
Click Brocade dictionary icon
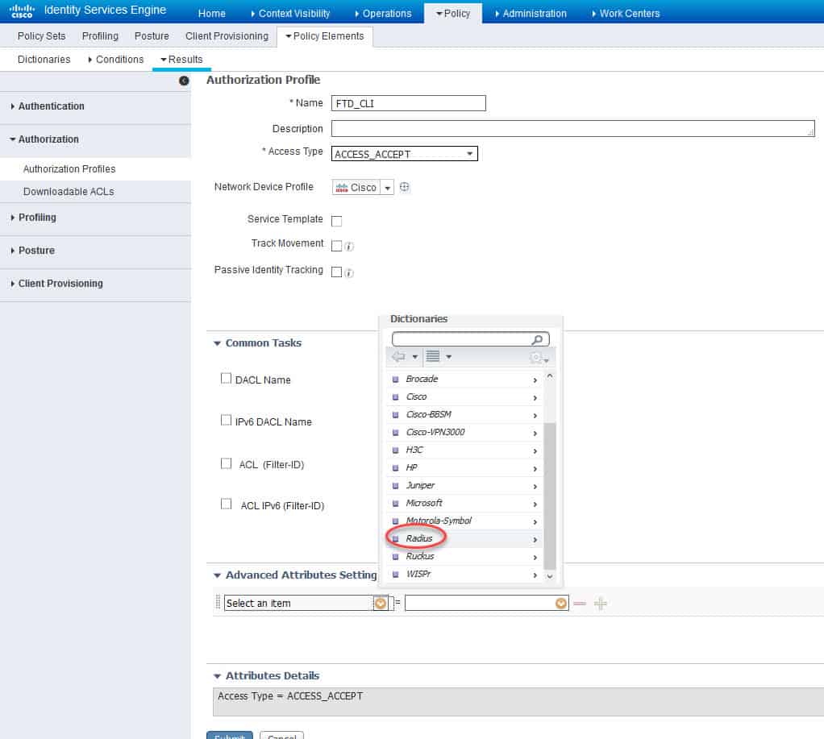pos(396,380)
